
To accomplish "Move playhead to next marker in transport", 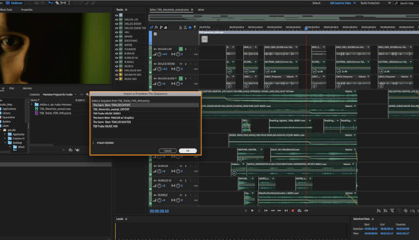I will coord(286,211).
